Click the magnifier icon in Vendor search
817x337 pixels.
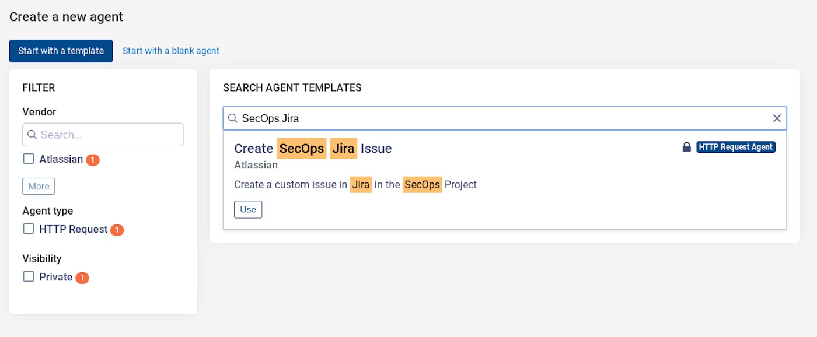point(32,135)
